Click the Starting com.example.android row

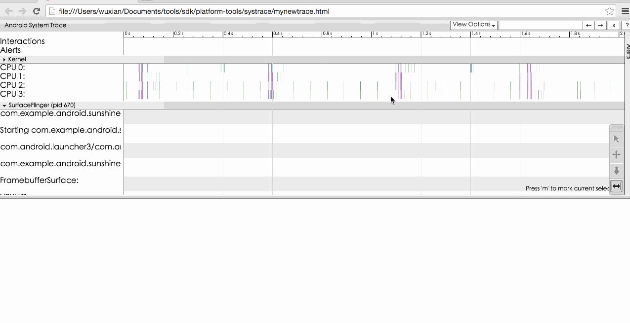(x=61, y=130)
